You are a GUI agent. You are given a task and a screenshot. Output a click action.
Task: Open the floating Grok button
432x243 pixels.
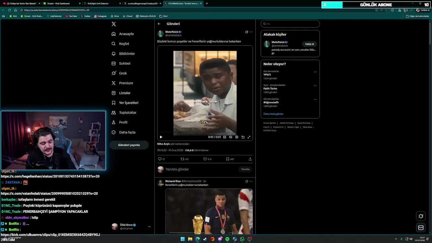[x=421, y=216]
